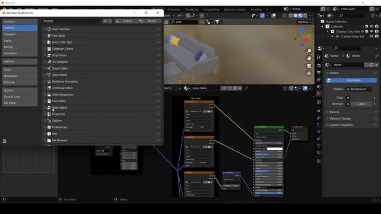Open the viewport Options dropdown

[x=304, y=22]
